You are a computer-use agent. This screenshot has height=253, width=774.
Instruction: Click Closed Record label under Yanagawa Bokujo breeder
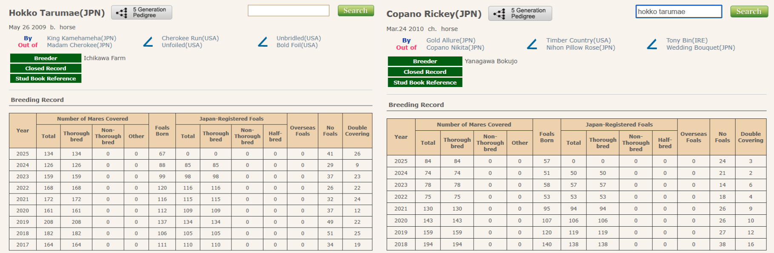coord(425,72)
